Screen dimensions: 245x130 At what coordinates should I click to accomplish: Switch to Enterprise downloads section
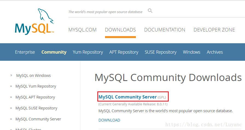point(25,52)
